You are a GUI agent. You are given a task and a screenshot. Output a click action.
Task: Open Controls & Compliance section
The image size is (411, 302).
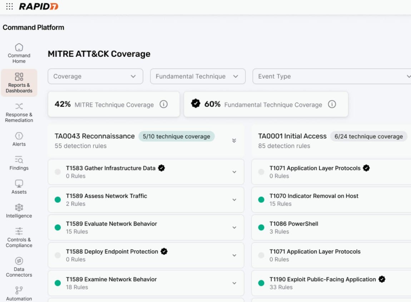(x=19, y=238)
